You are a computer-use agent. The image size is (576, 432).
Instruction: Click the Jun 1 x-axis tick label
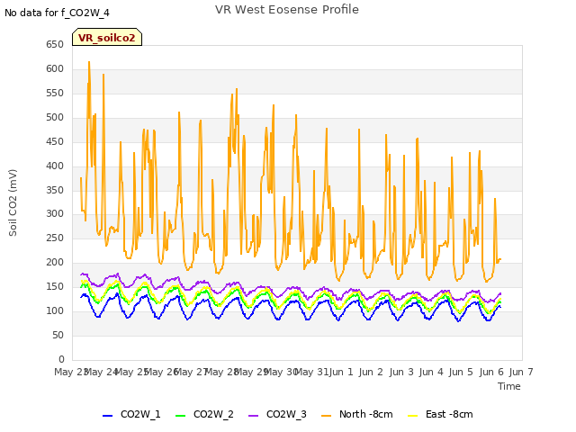(341, 372)
